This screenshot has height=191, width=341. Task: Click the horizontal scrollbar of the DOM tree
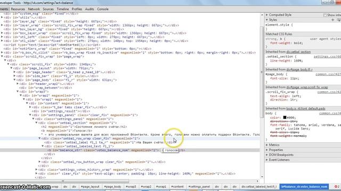[64, 181]
